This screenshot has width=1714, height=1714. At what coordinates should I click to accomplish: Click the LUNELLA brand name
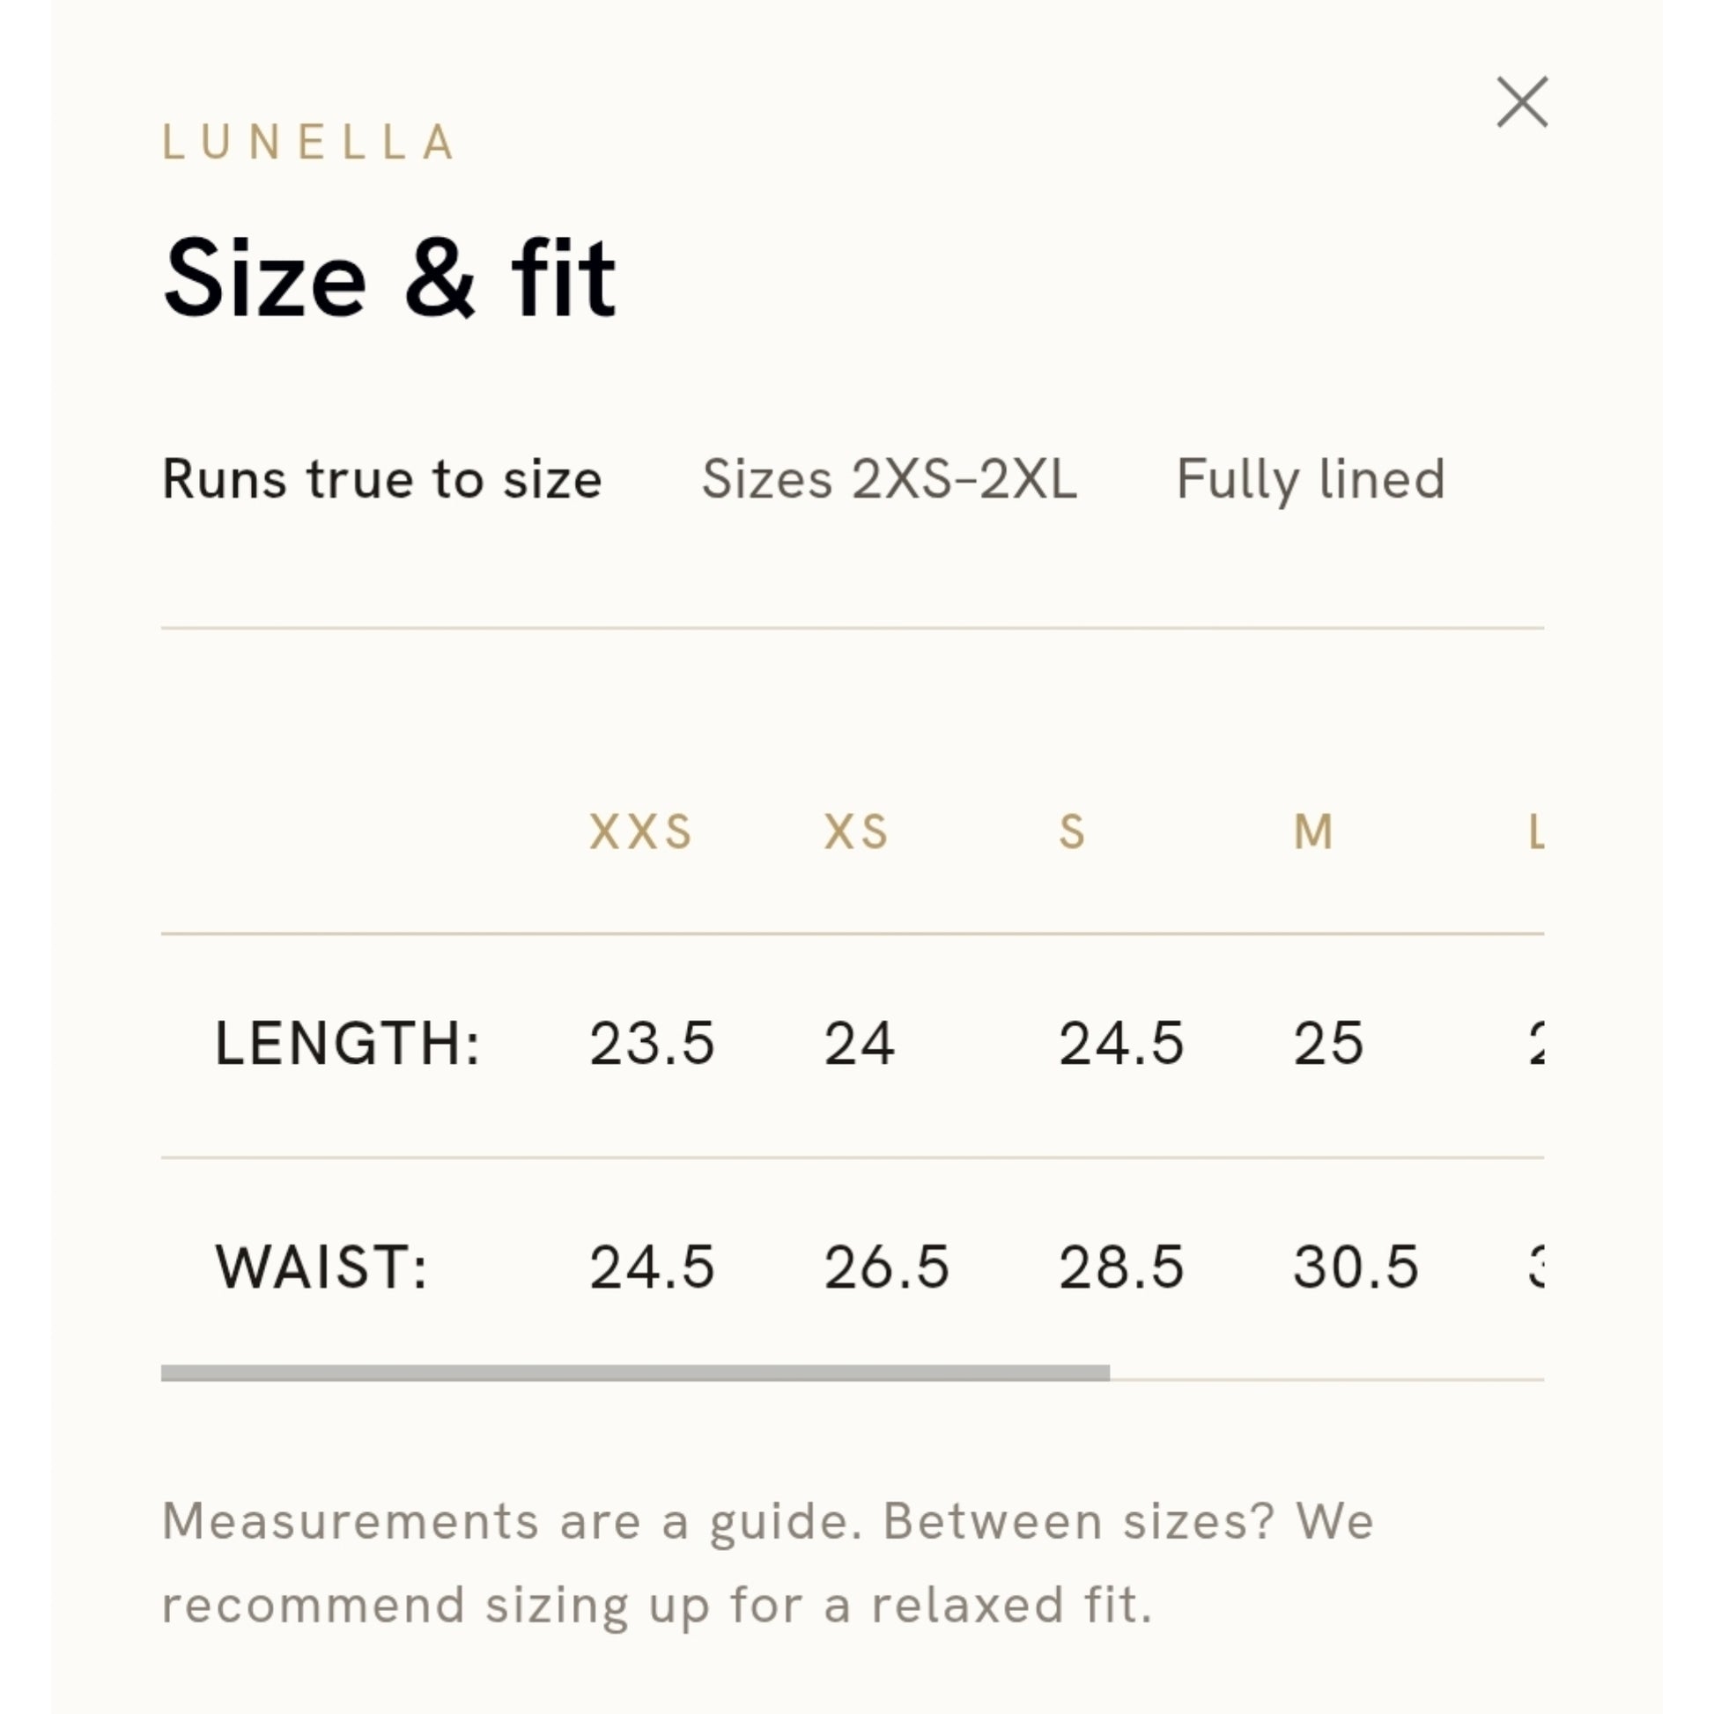click(309, 142)
